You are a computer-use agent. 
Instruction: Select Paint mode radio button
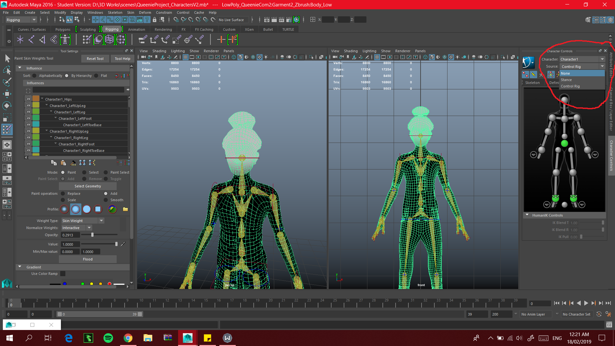[x=63, y=172]
